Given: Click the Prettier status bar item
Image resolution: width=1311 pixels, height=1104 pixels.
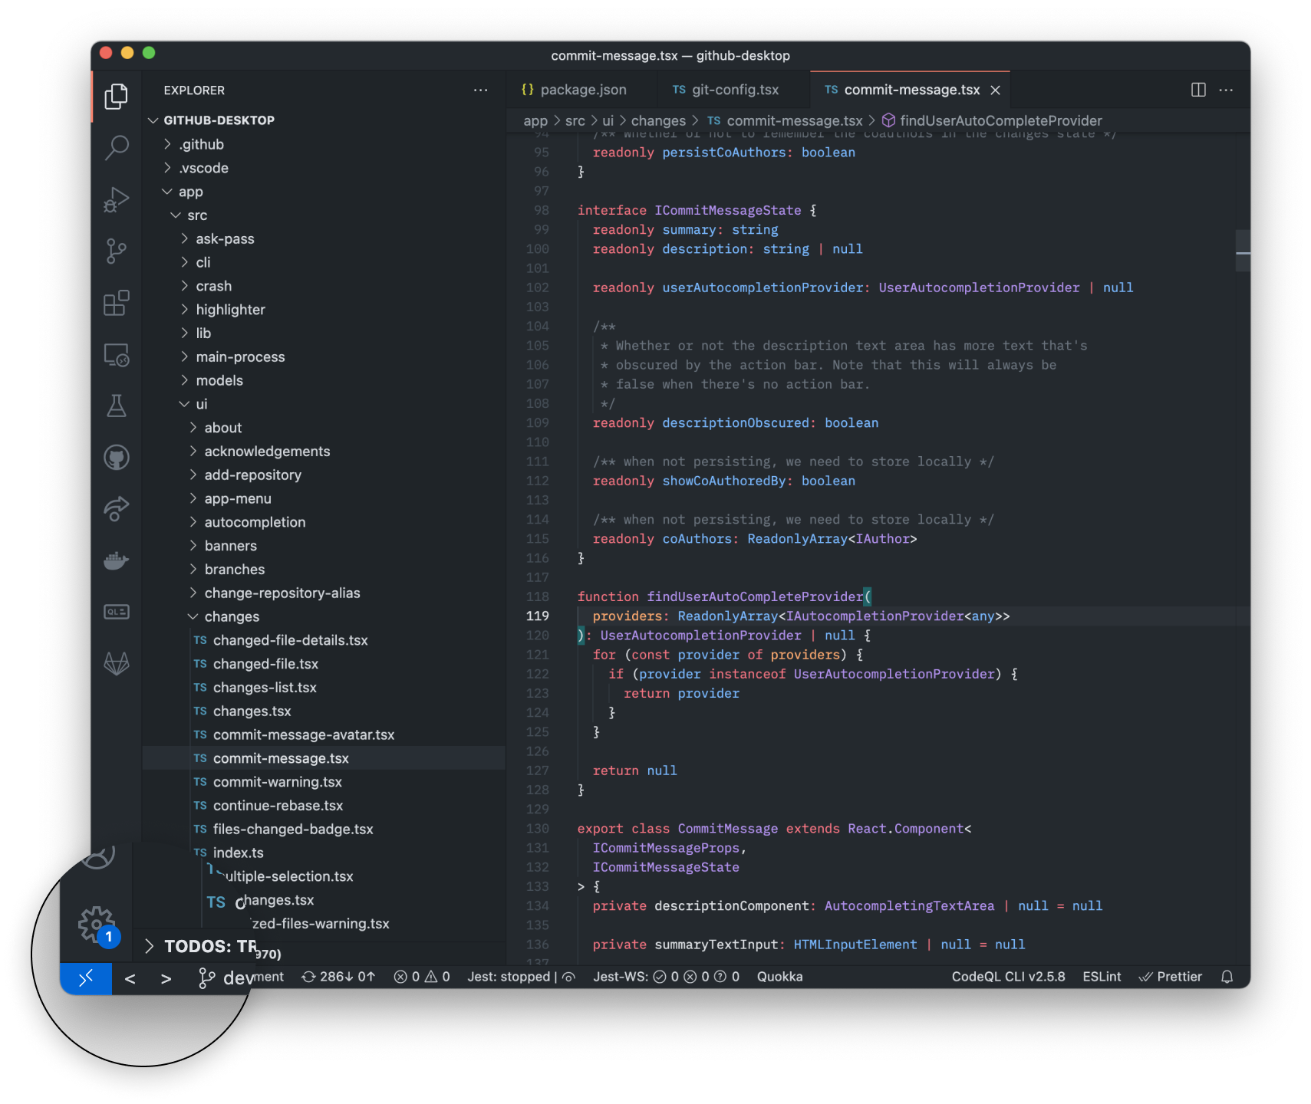Looking at the screenshot, I should (1171, 977).
